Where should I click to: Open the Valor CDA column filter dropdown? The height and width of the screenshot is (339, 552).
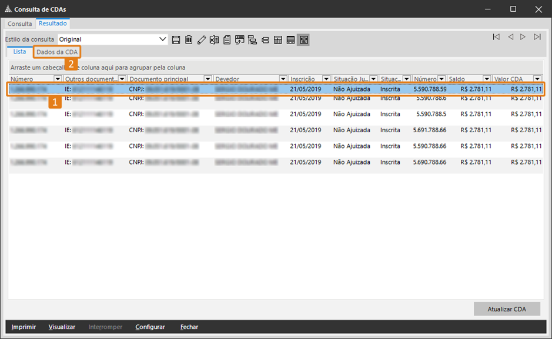[537, 79]
